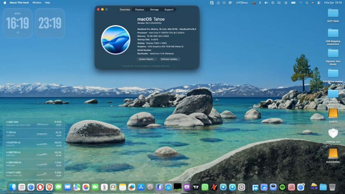
Task: Open the purple Feedback Assistant dock icon
Action: click(187, 187)
